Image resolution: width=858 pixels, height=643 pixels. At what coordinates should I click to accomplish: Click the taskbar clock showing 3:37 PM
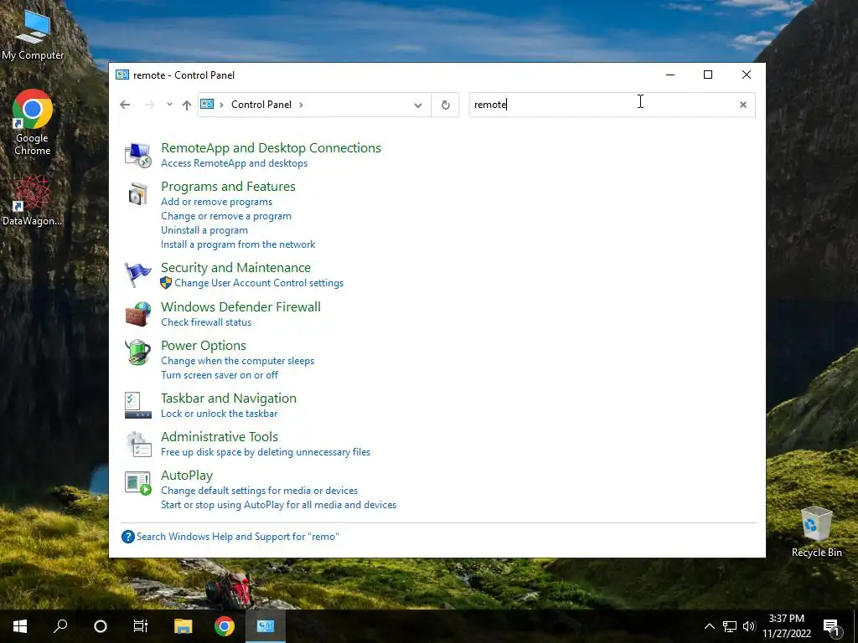click(x=786, y=626)
